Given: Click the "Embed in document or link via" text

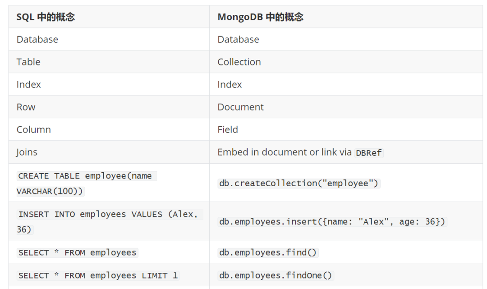Looking at the screenshot, I should click(285, 152).
